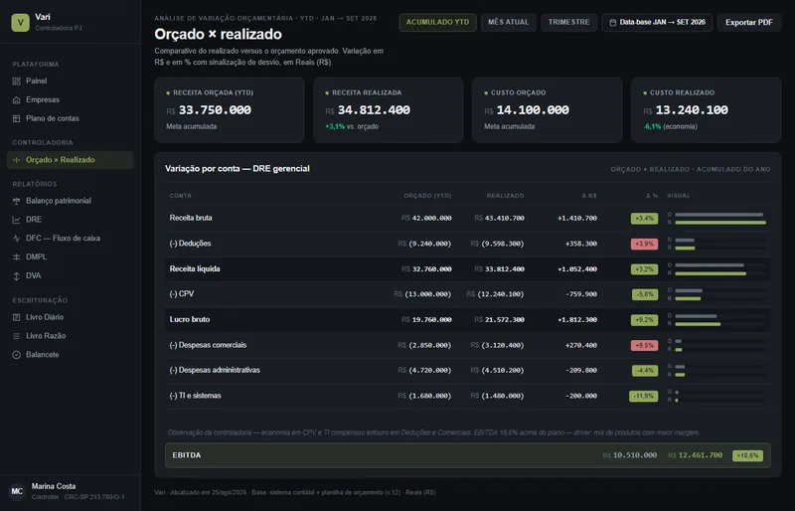Open Livro Razão
795x511 pixels.
pos(70,336)
